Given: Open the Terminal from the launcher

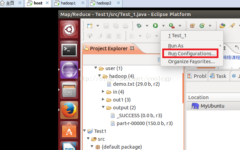Looking at the screenshot, I should [69, 50].
